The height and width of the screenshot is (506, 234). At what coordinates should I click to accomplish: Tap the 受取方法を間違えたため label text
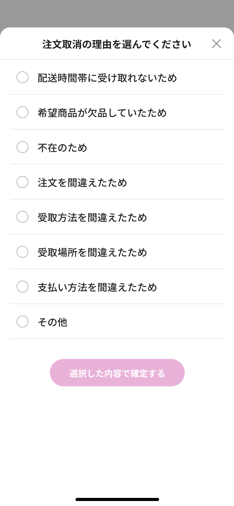click(92, 217)
